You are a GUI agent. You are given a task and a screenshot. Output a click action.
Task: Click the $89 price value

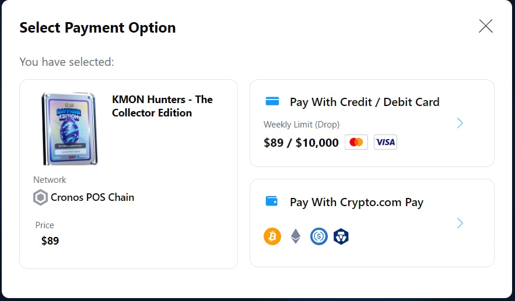click(50, 240)
